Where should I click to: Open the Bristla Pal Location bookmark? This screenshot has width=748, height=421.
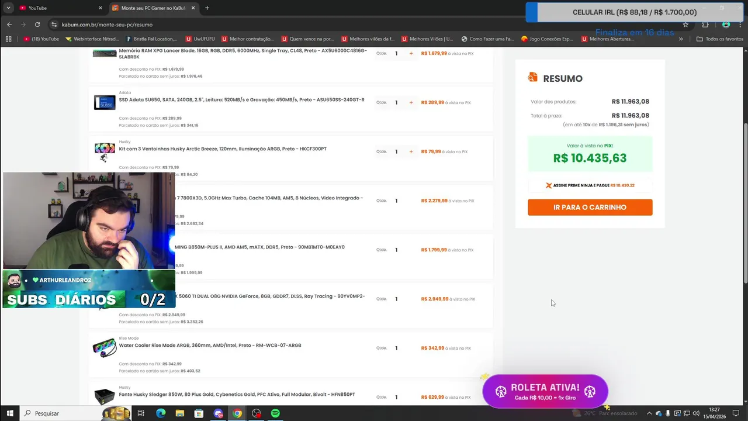pyautogui.click(x=151, y=39)
